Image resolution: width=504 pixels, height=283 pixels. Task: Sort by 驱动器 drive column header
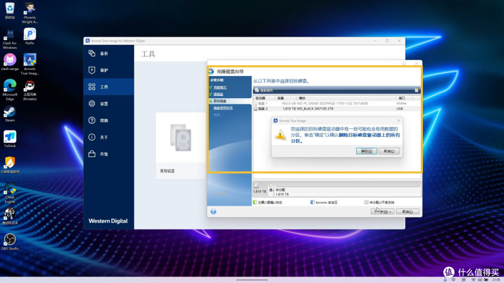click(264, 98)
